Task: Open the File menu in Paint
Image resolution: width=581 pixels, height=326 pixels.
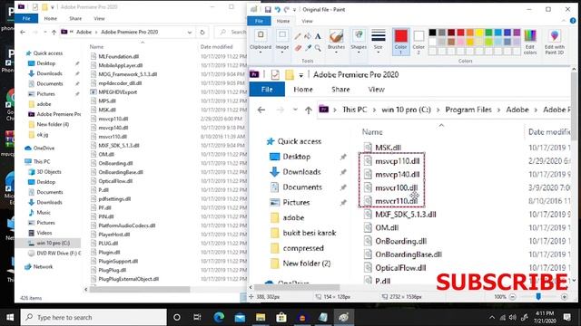Action: [x=259, y=21]
